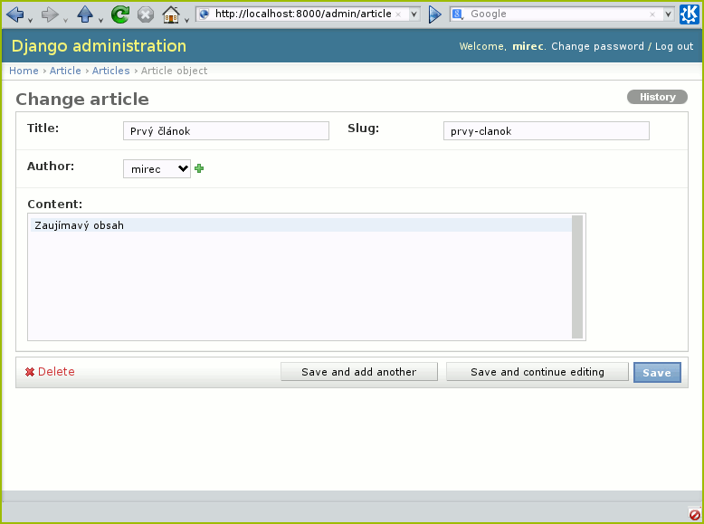Viewport: 704px width, 524px height.
Task: Click the Content area scrollbar
Action: pos(577,277)
